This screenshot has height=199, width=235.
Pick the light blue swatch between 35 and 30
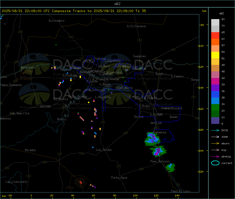[x=215, y=101]
